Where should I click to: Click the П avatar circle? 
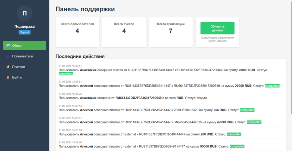24,13
